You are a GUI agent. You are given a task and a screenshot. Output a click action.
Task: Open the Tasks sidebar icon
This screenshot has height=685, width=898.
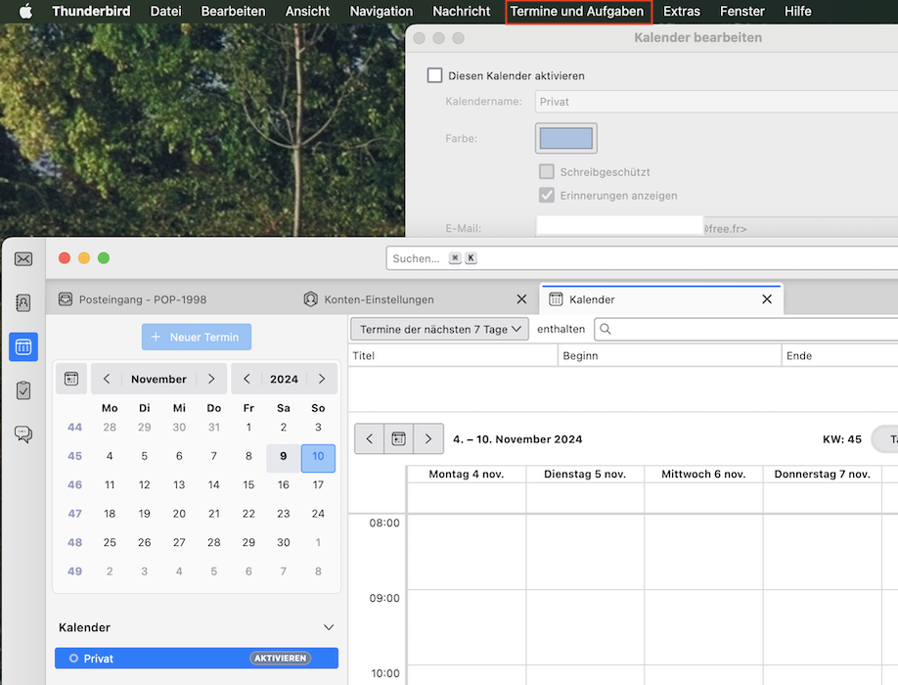pos(23,390)
